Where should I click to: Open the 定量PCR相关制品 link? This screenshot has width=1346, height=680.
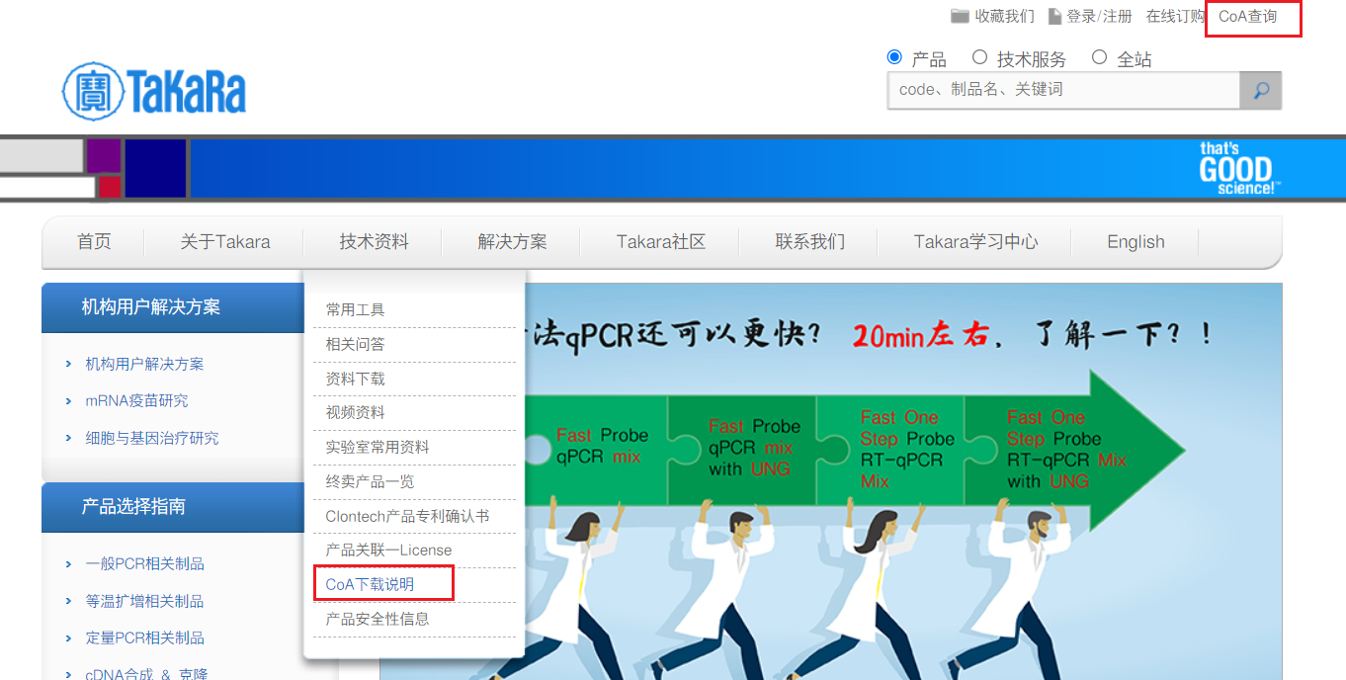click(x=144, y=638)
